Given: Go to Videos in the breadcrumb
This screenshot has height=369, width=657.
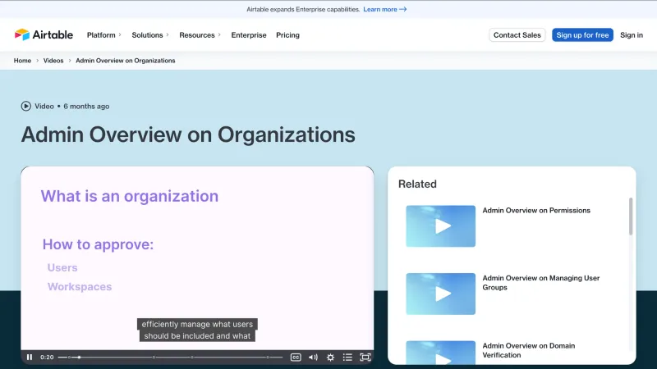Looking at the screenshot, I should [x=53, y=61].
